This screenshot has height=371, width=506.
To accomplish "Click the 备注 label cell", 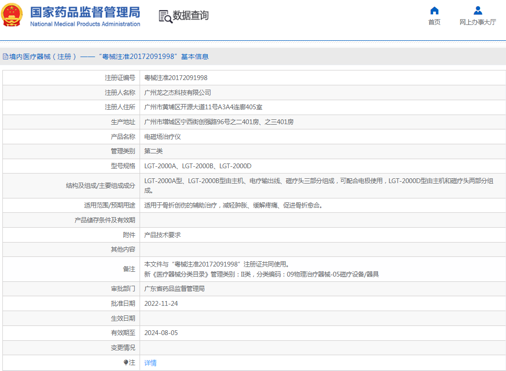I will (x=71, y=269).
